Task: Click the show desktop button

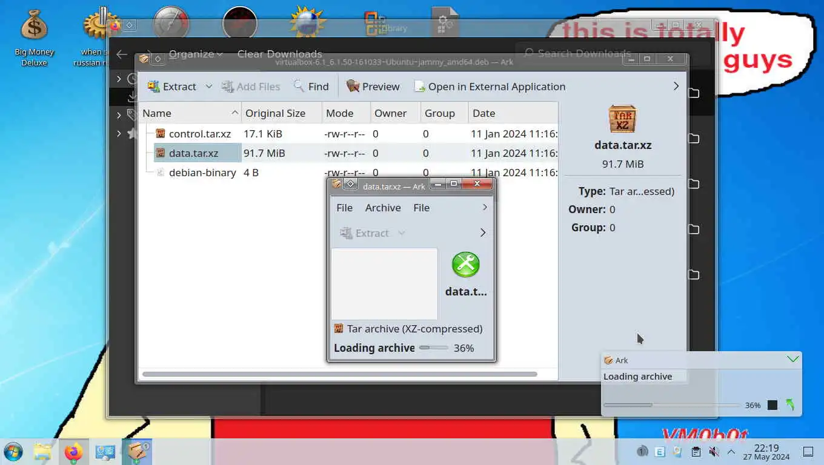Action: (808, 452)
